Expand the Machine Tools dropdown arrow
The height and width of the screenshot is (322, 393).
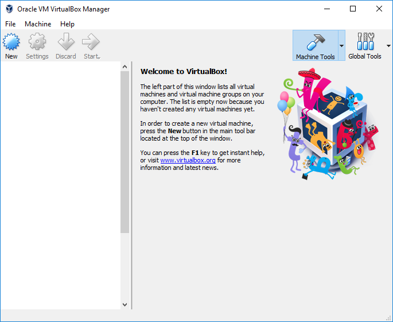(x=341, y=46)
